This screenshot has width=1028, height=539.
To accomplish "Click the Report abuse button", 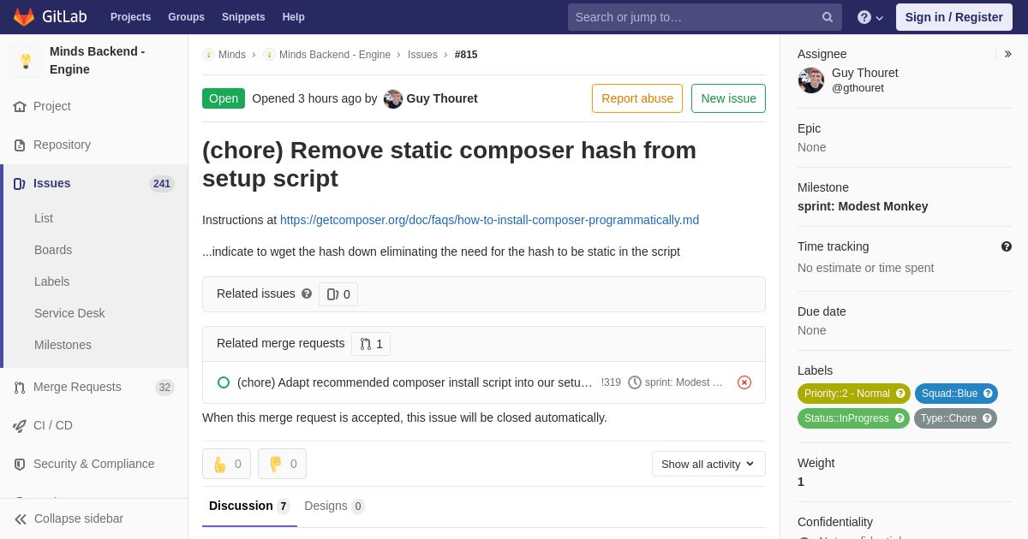I will coord(637,98).
